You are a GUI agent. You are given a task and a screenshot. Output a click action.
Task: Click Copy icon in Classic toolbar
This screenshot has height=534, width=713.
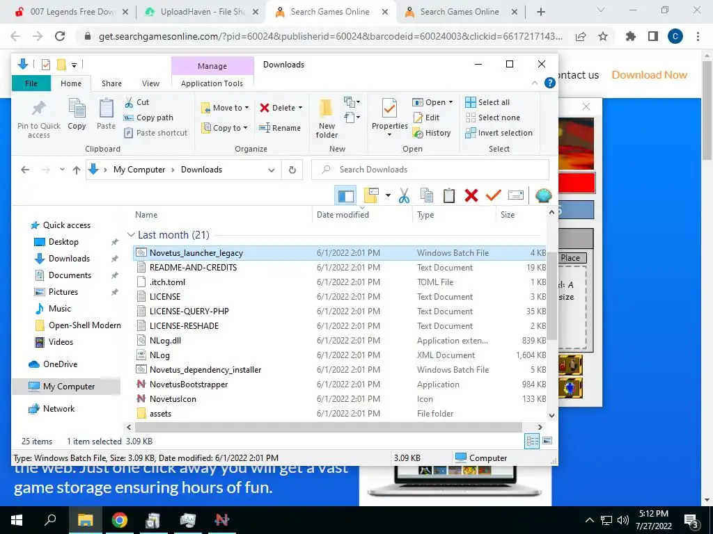point(427,195)
